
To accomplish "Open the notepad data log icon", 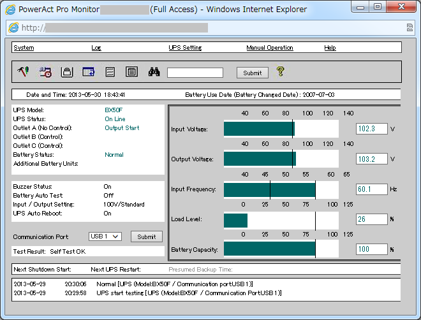I will 131,72.
